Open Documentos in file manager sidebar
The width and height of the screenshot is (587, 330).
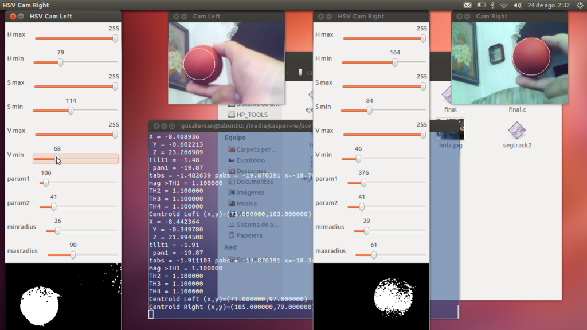pyautogui.click(x=251, y=182)
